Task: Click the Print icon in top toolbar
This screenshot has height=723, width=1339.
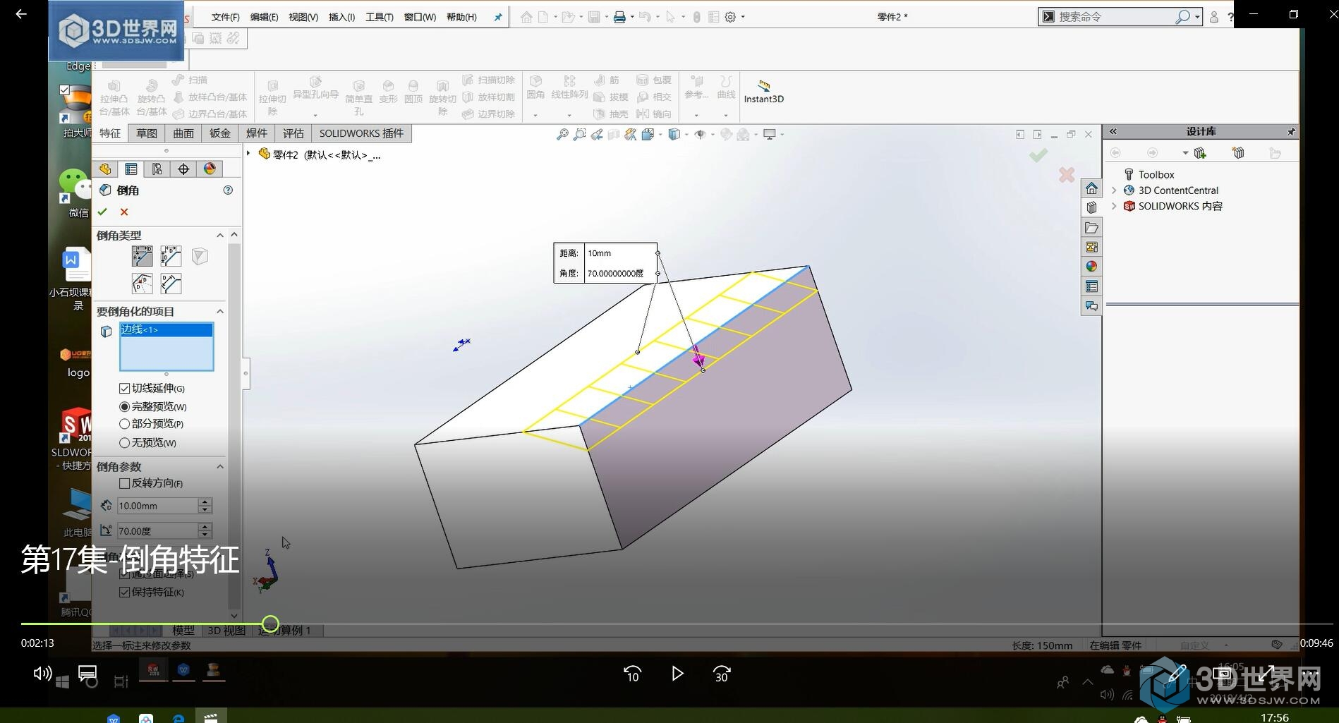Action: click(x=619, y=17)
